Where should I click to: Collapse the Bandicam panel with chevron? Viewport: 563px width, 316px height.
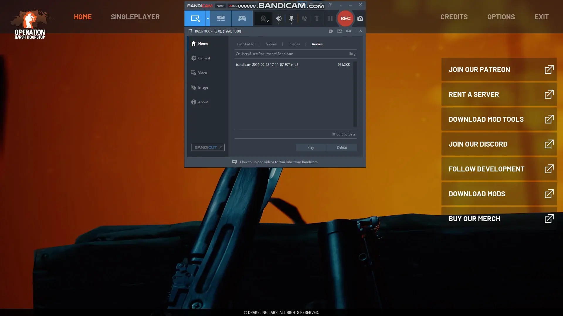coord(360,31)
